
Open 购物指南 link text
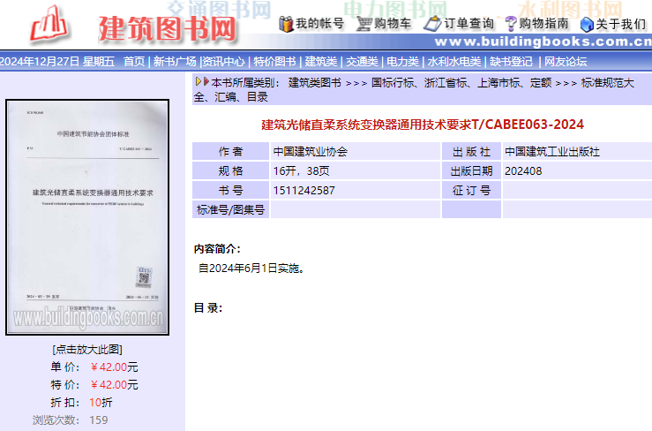tap(543, 24)
